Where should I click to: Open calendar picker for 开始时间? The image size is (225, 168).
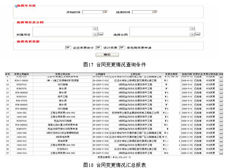click(x=105, y=12)
